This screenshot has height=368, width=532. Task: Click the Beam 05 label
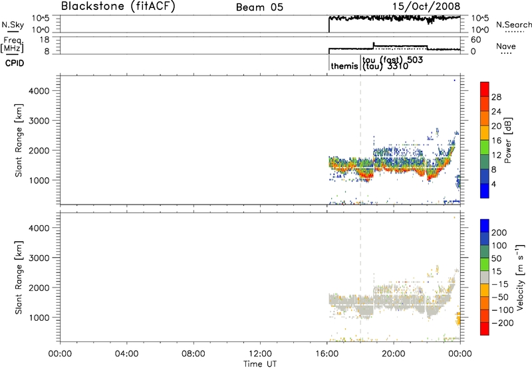tap(259, 7)
